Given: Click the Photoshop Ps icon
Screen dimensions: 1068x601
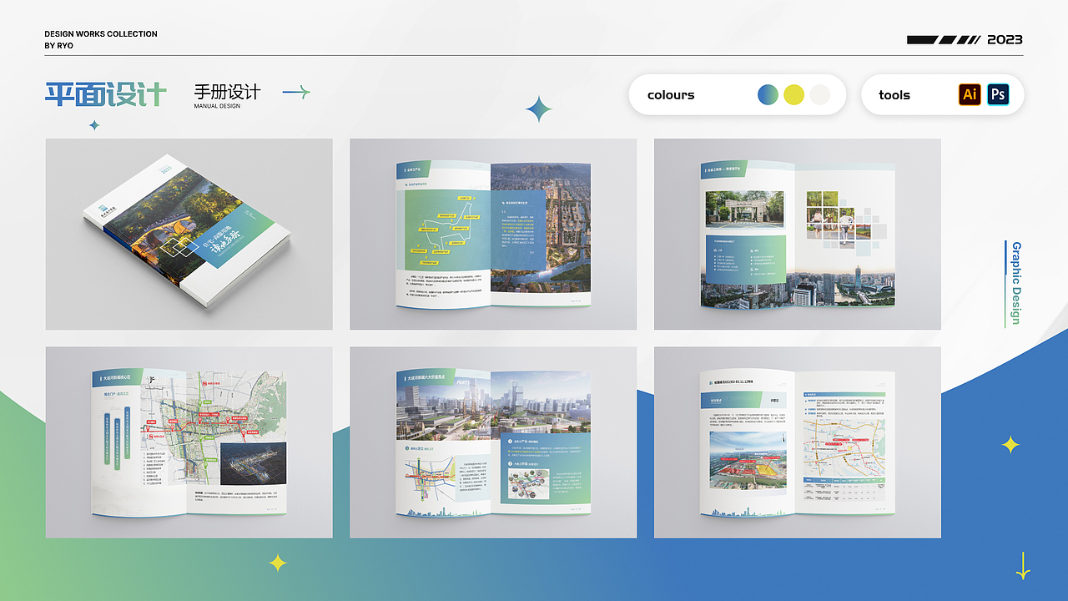Looking at the screenshot, I should 998,94.
